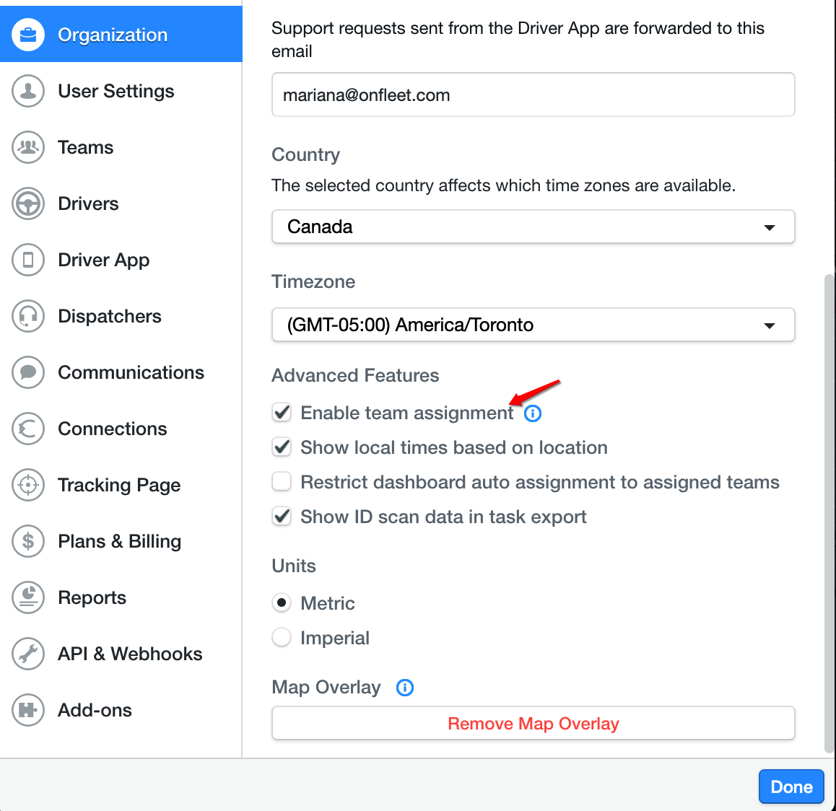Click the Plans & Billing dollar icon
This screenshot has width=836, height=811.
coord(27,541)
